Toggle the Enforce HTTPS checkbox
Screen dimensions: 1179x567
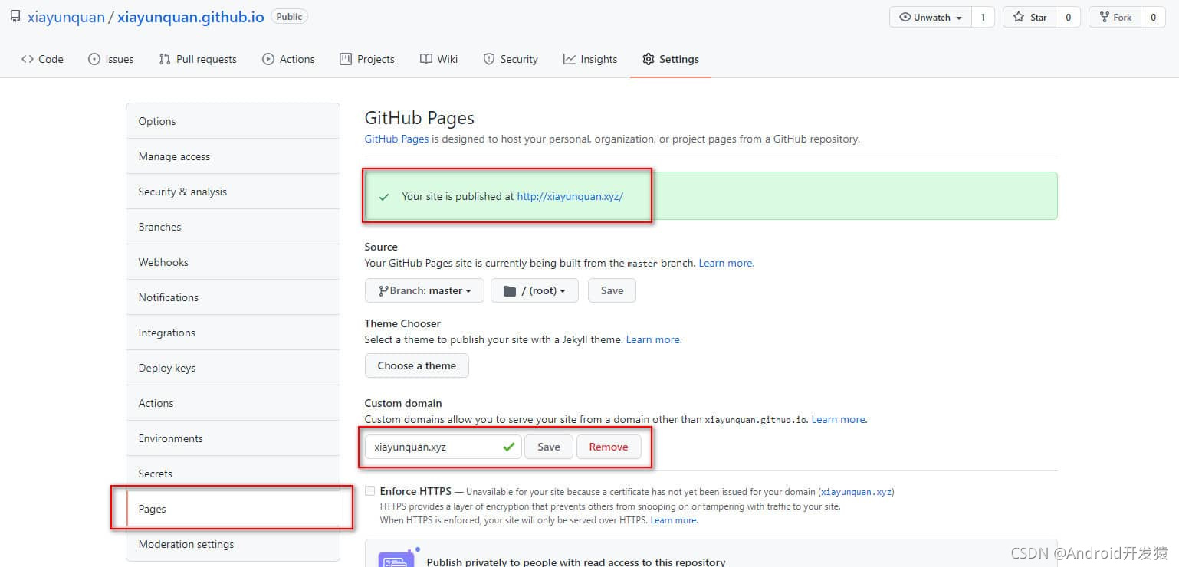(x=370, y=491)
